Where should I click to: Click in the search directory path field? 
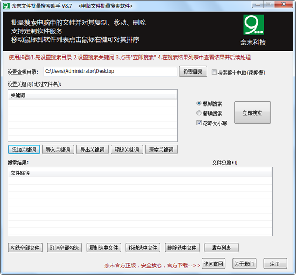(x=110, y=72)
